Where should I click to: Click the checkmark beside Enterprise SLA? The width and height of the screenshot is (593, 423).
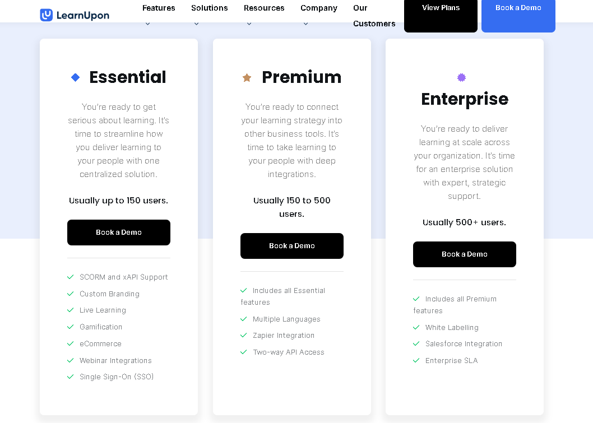[416, 360]
